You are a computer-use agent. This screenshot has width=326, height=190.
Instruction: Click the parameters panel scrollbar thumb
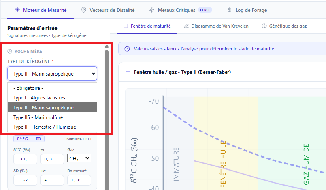tap(107, 120)
